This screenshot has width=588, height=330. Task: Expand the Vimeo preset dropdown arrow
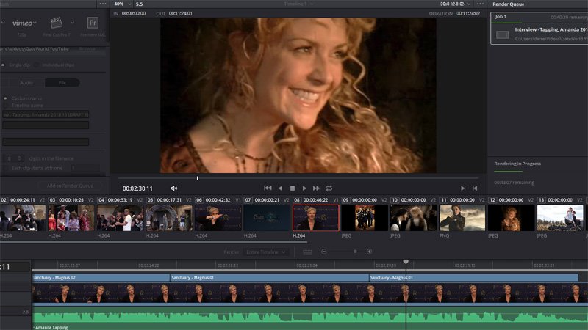35,23
